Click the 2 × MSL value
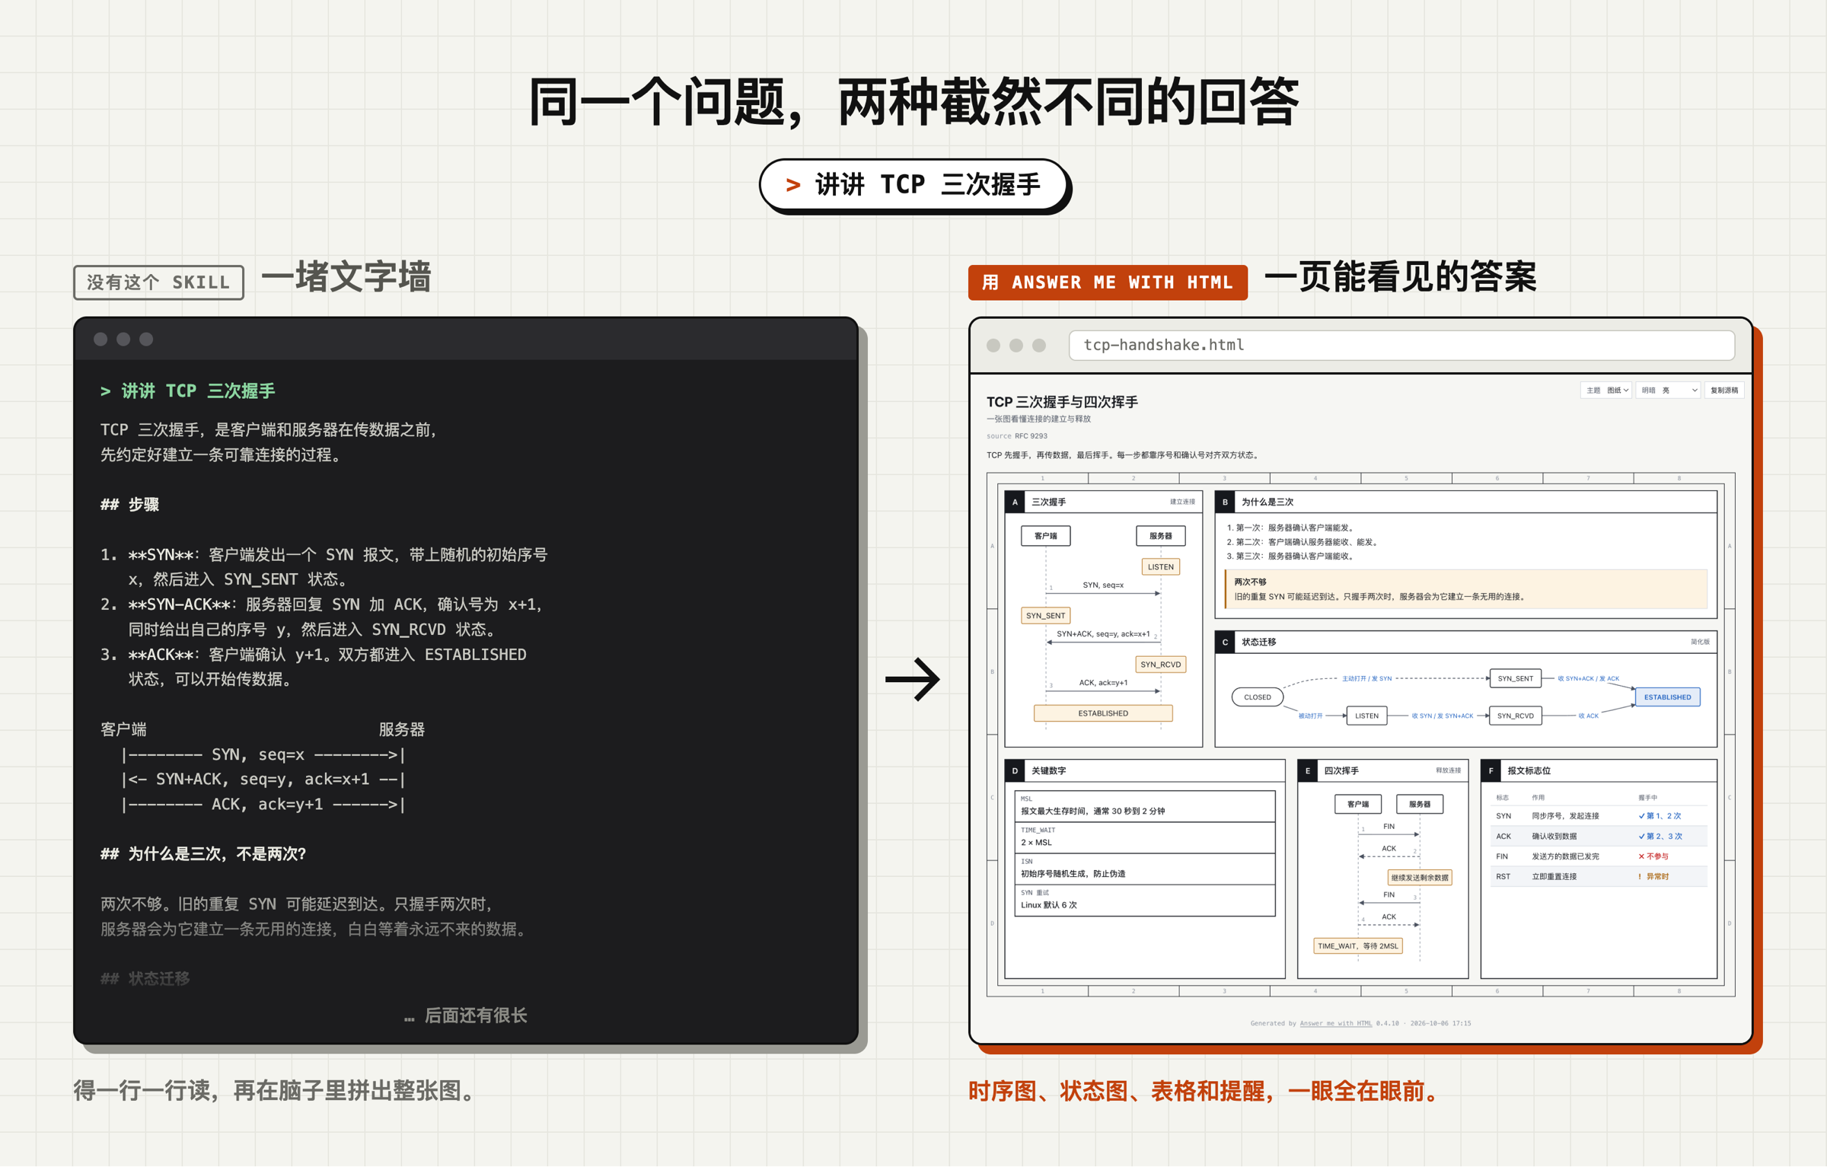Screen dimensions: 1827x1167 pyautogui.click(x=1036, y=843)
